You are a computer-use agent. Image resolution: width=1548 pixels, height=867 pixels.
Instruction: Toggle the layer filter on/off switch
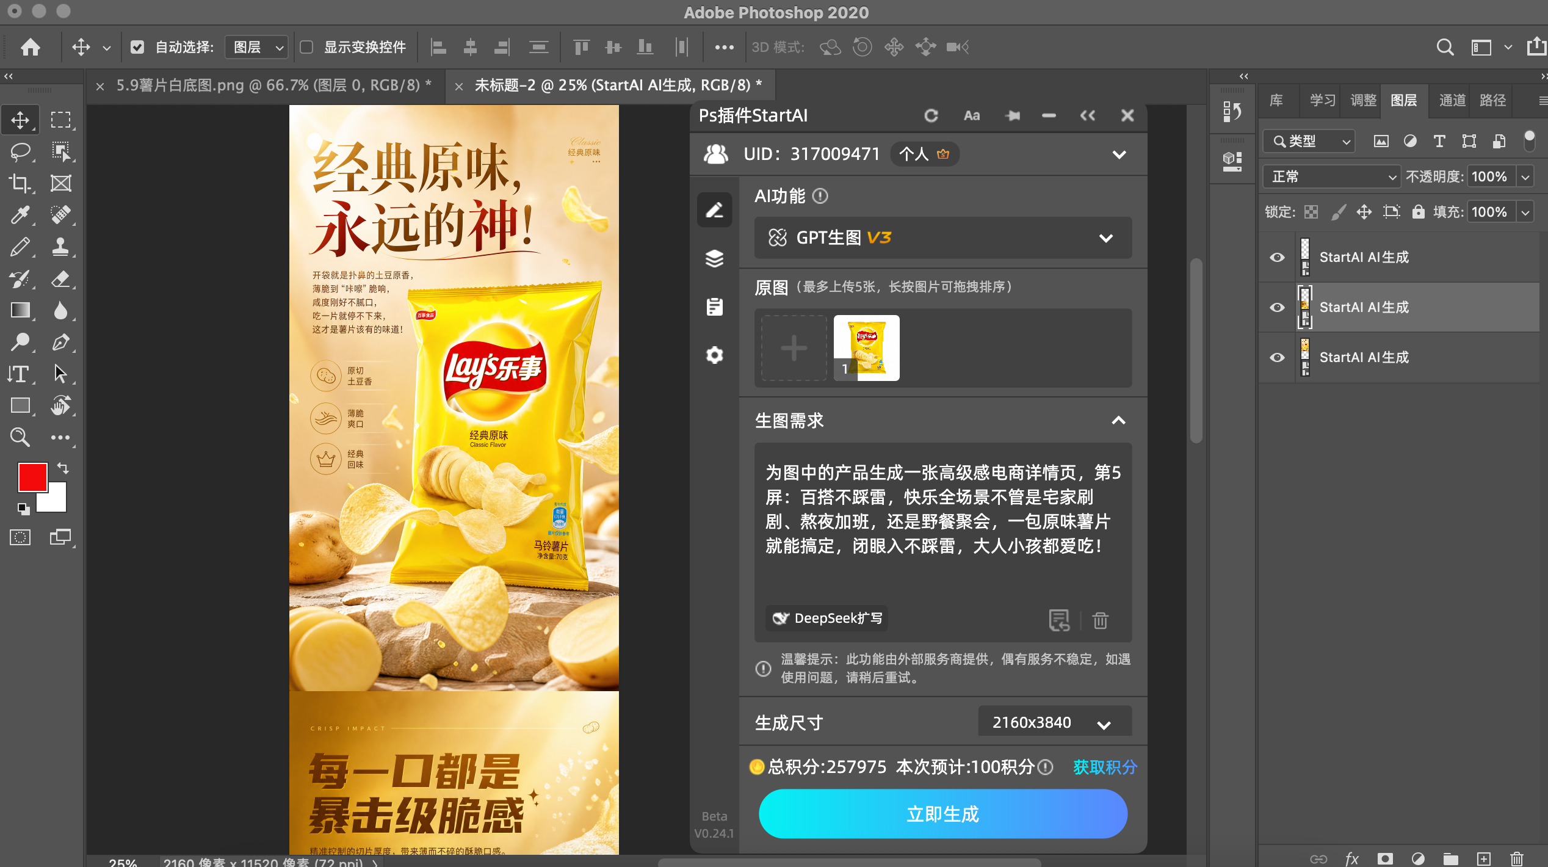(x=1529, y=141)
